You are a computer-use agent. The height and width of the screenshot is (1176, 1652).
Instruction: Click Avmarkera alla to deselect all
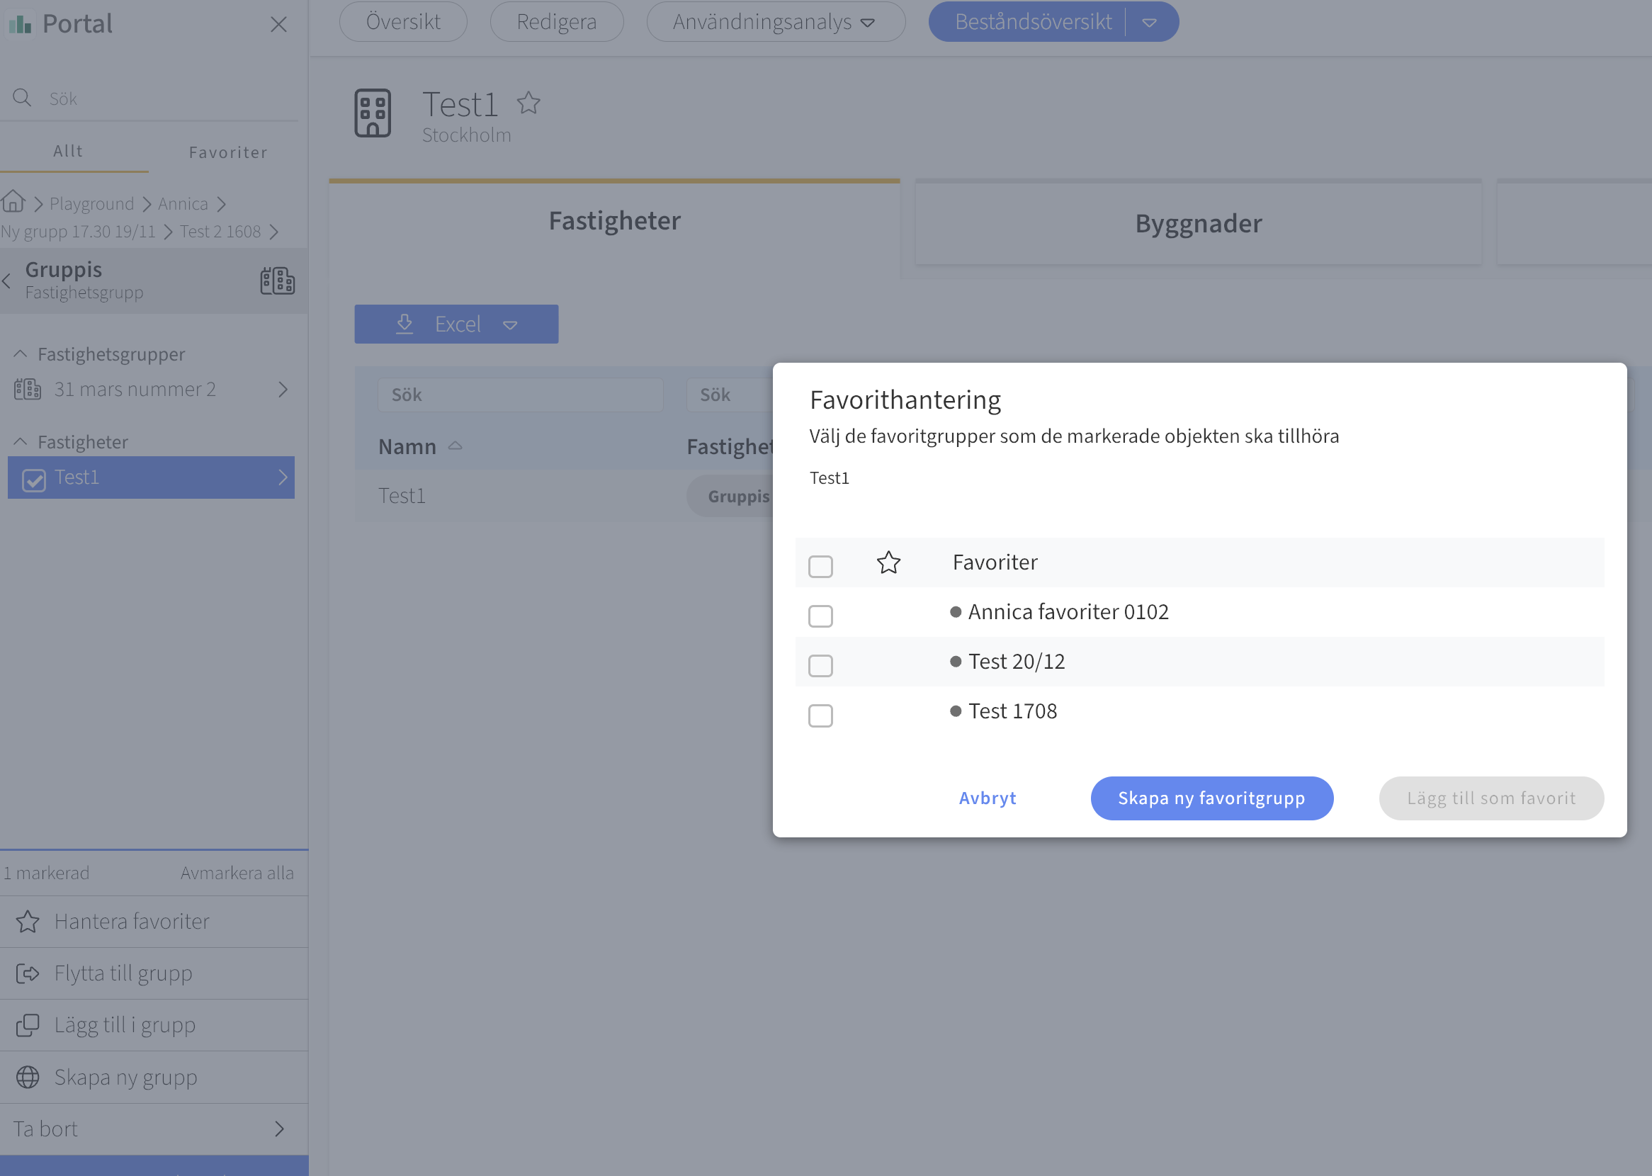237,873
